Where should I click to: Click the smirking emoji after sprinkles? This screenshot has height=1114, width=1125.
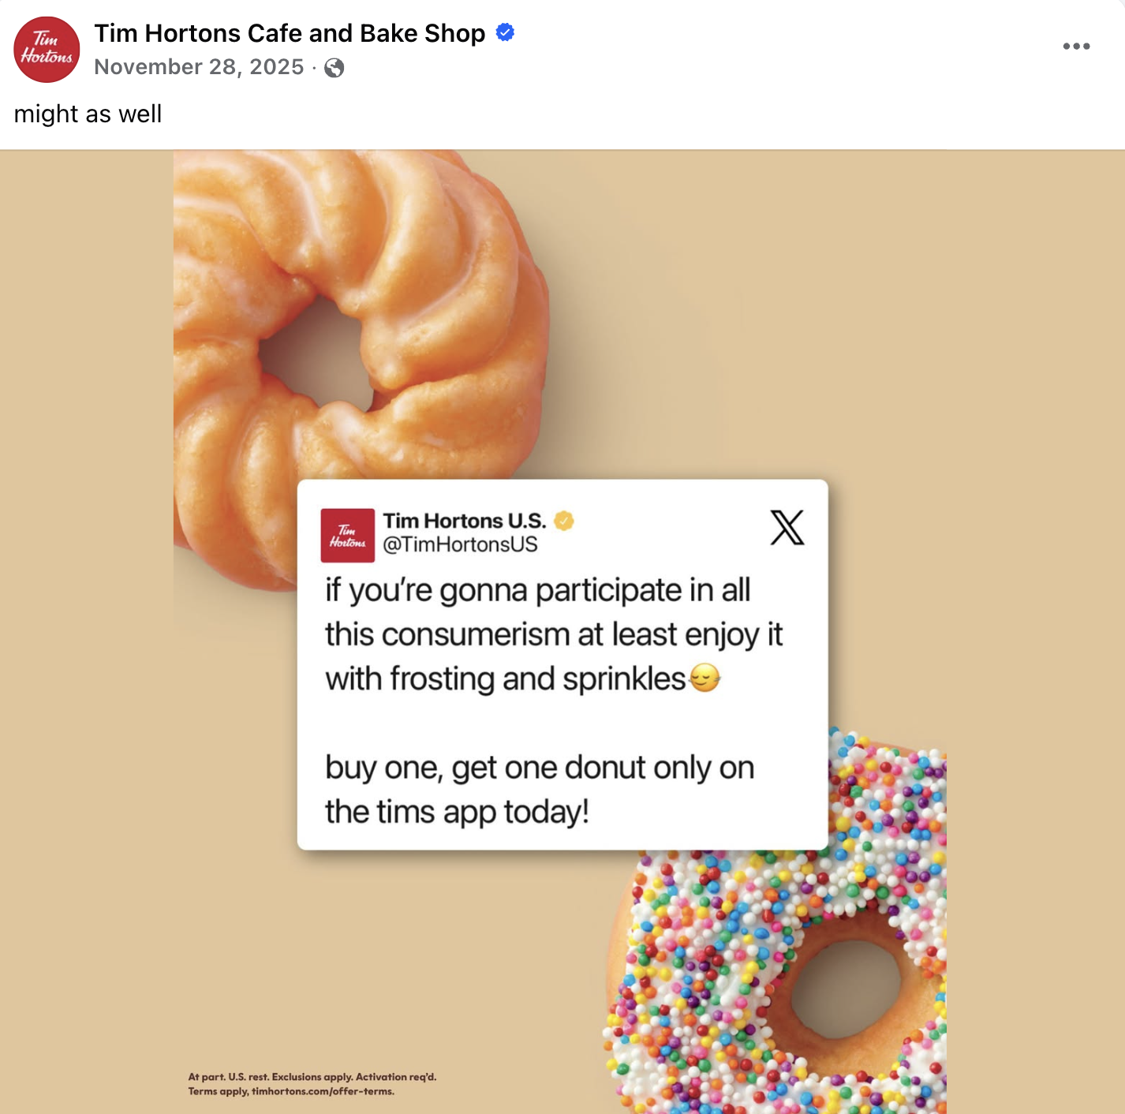tap(705, 678)
